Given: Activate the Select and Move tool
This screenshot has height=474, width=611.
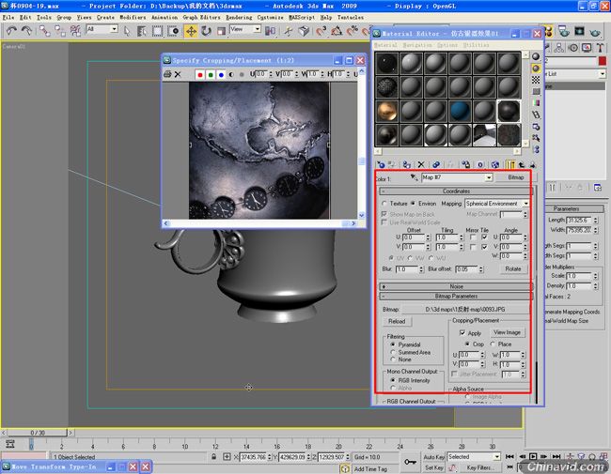Looking at the screenshot, I should [191, 31].
